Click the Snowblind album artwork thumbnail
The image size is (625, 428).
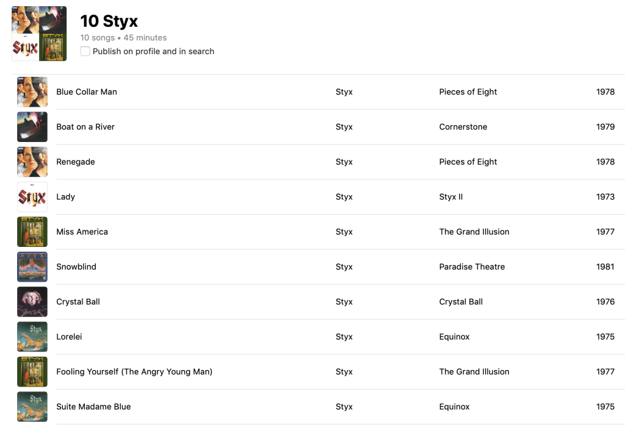[x=32, y=267]
